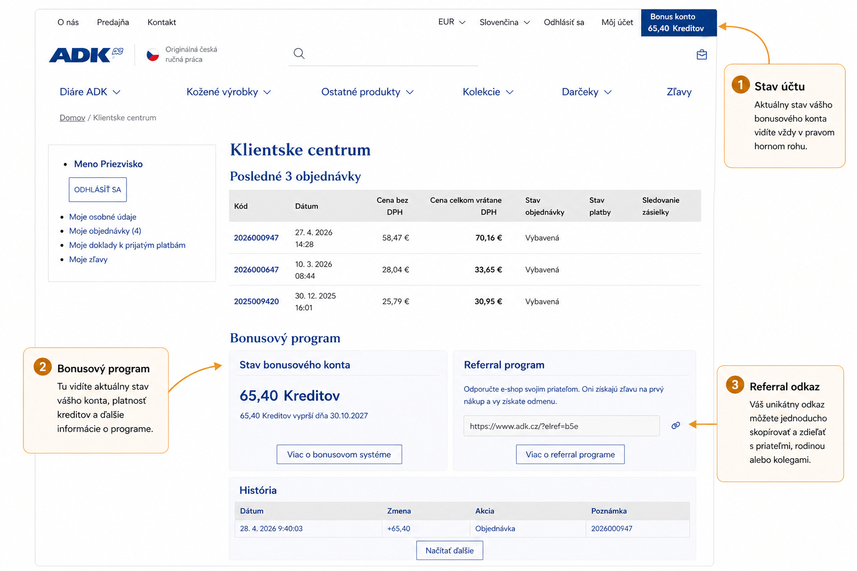
Task: Open the Kontakt page
Action: [162, 22]
